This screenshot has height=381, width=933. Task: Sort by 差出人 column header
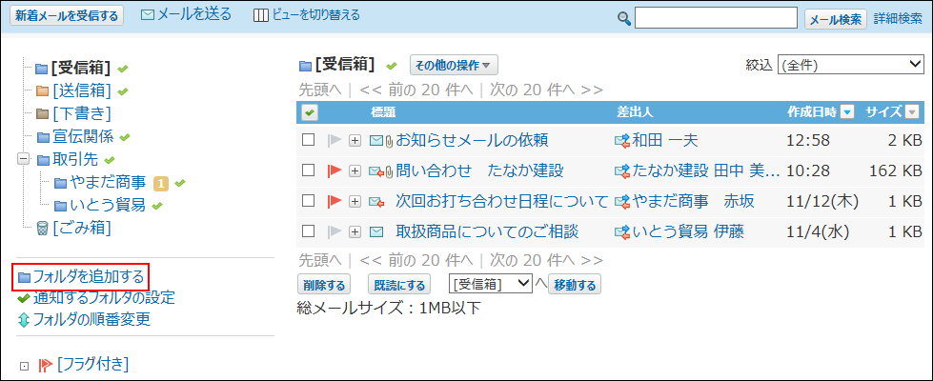[x=636, y=111]
